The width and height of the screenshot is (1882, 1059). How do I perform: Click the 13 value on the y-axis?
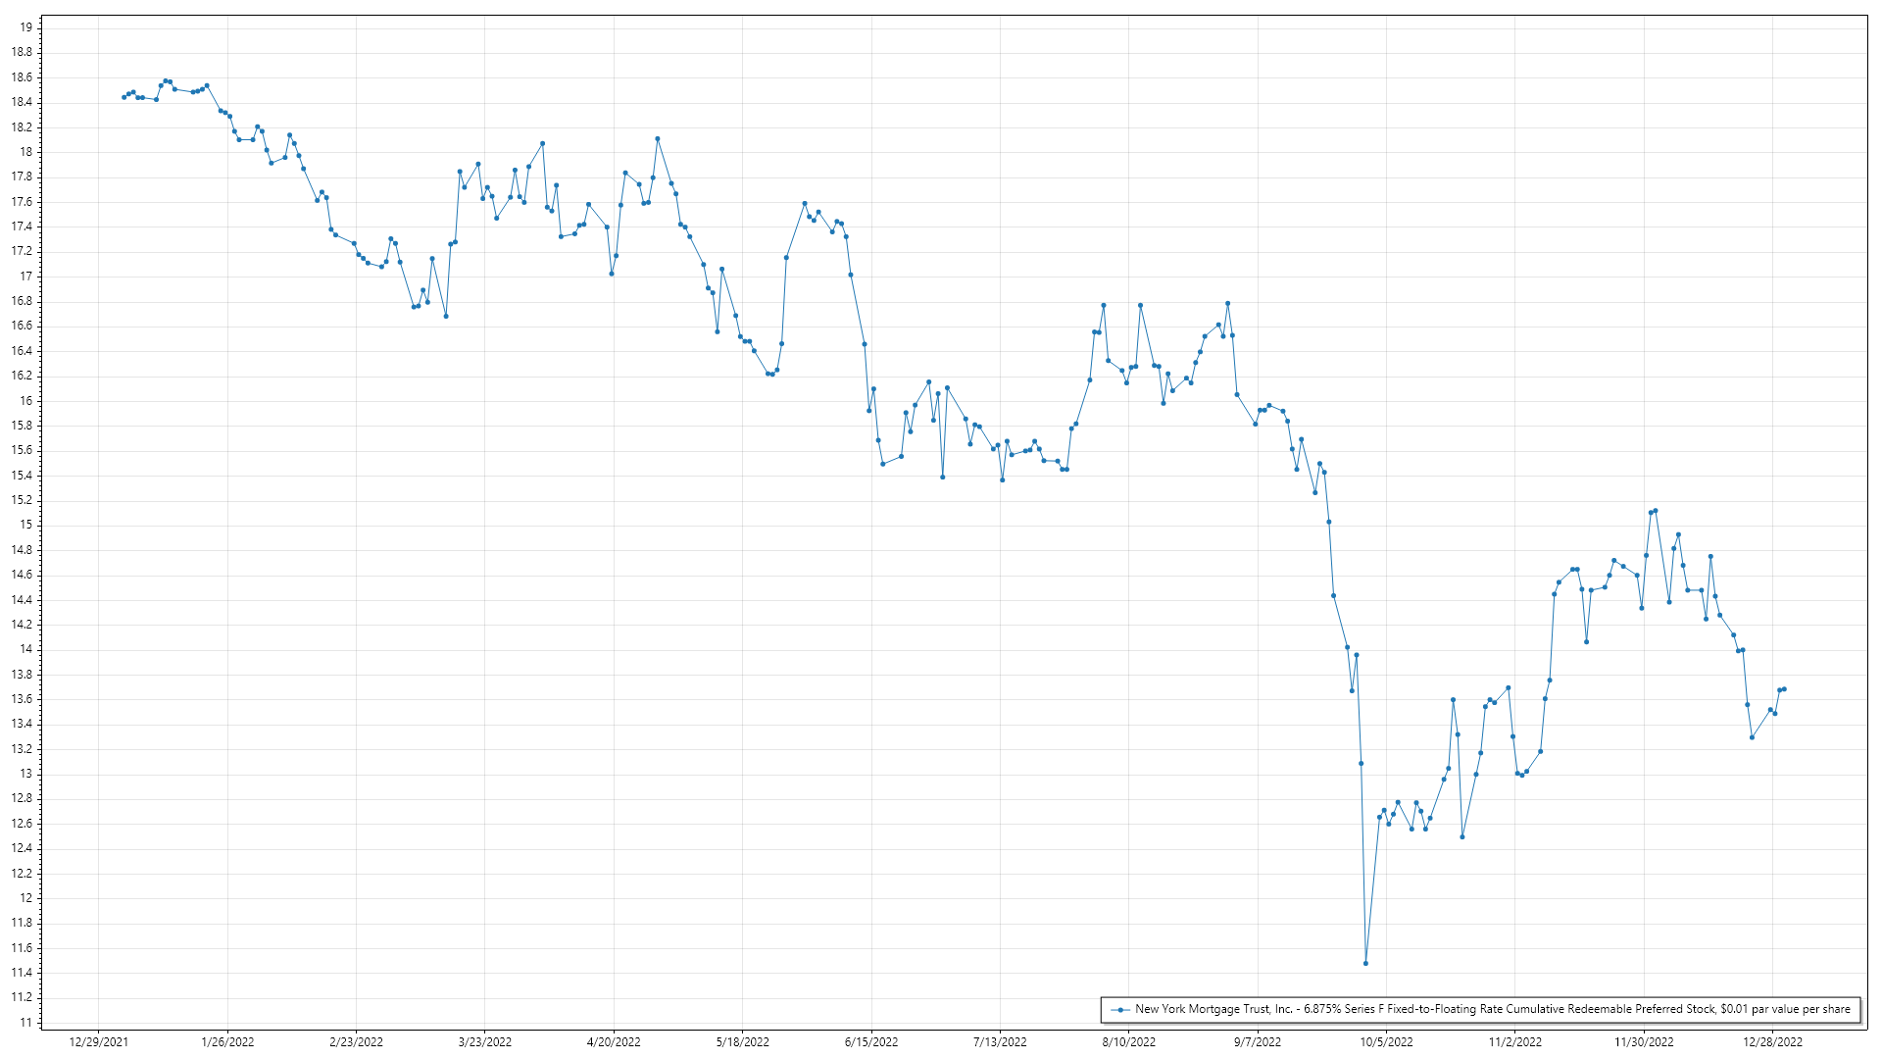pyautogui.click(x=26, y=774)
